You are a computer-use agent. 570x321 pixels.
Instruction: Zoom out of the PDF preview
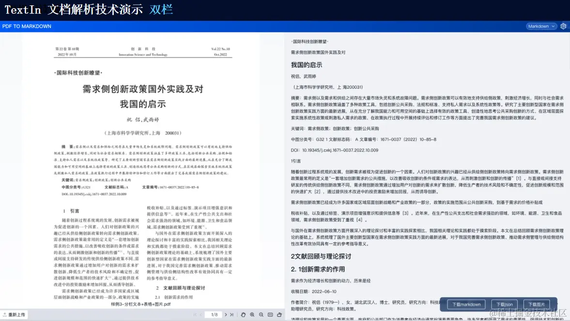click(262, 314)
